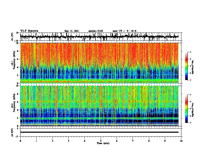Click the ch.1 color scale bar
The image size is (204, 158).
point(186,66)
